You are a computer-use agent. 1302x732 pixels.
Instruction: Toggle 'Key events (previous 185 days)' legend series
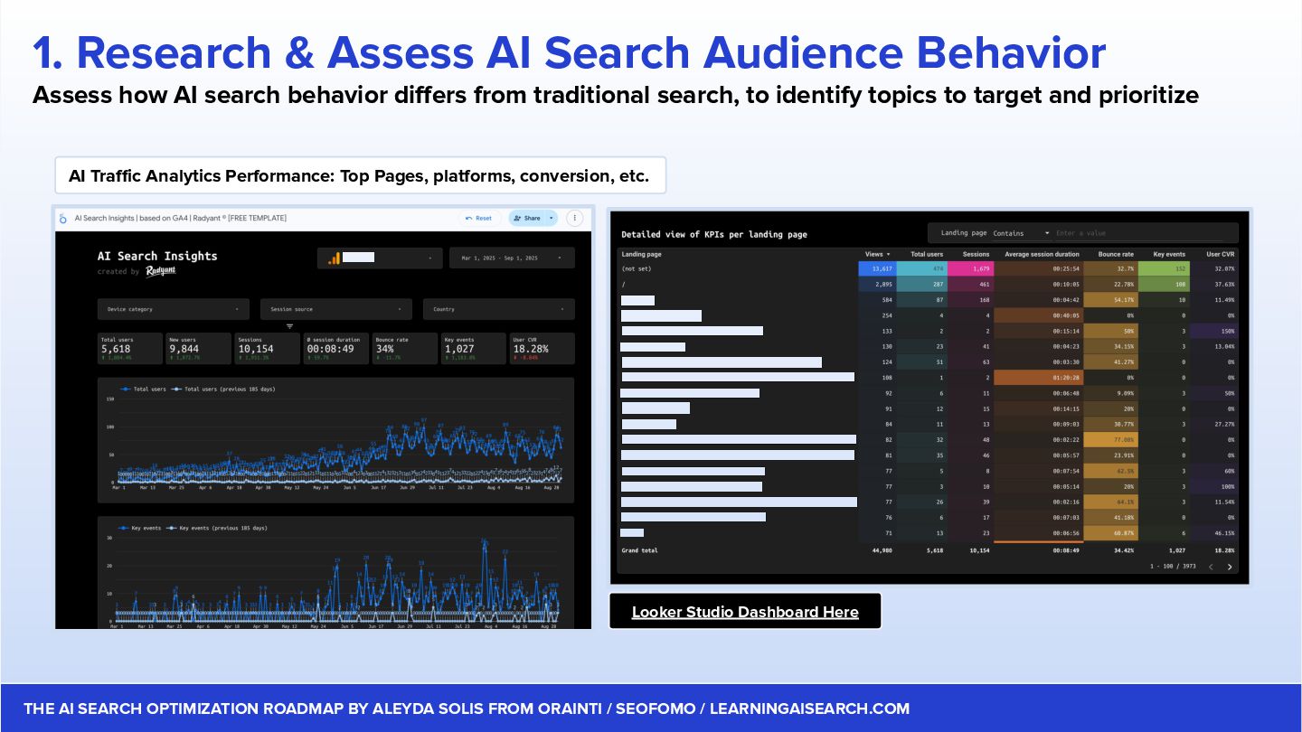point(217,528)
